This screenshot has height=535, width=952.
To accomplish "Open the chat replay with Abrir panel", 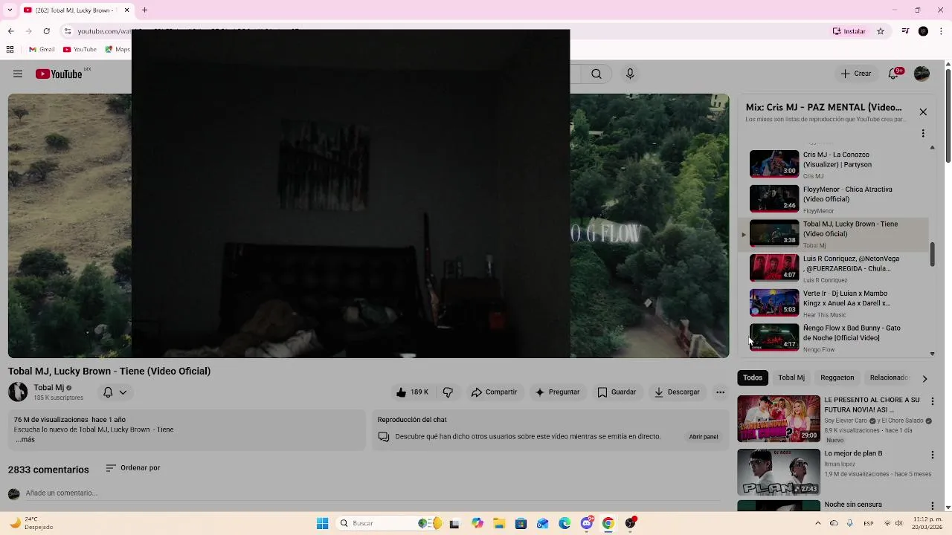I will point(704,437).
